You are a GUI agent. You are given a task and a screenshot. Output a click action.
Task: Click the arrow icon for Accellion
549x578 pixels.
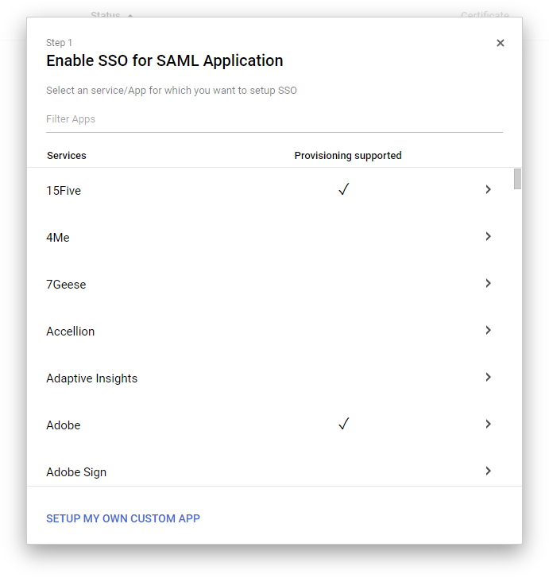click(x=488, y=331)
